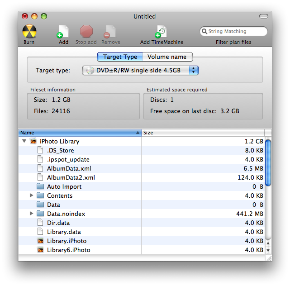290x286 pixels.
Task: Expand the Contents folder
Action: click(31, 195)
